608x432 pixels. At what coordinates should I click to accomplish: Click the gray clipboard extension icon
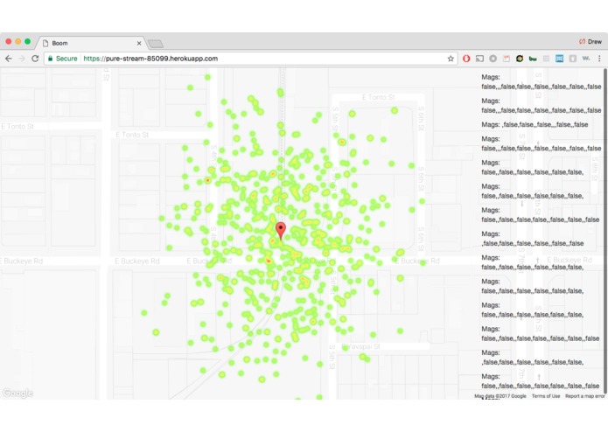point(572,59)
